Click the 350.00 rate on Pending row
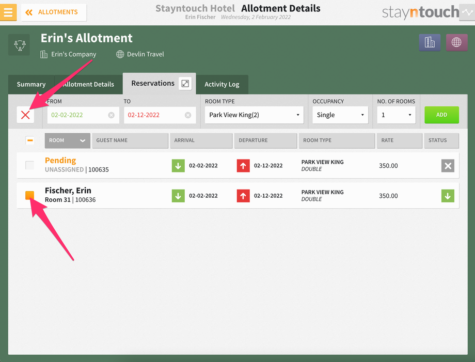475x362 pixels. [388, 166]
